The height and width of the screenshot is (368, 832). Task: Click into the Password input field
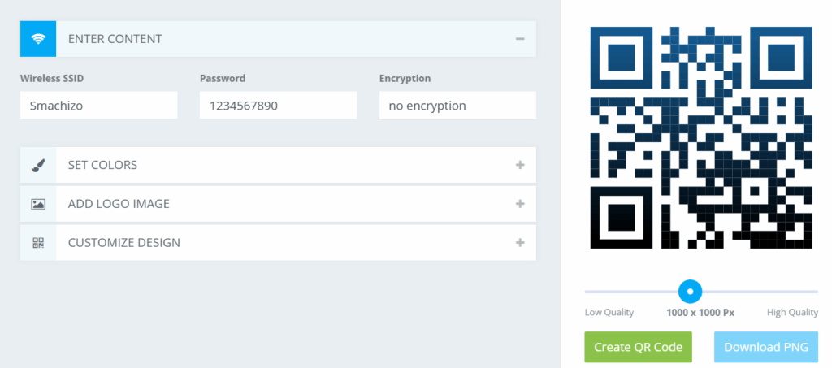(278, 106)
